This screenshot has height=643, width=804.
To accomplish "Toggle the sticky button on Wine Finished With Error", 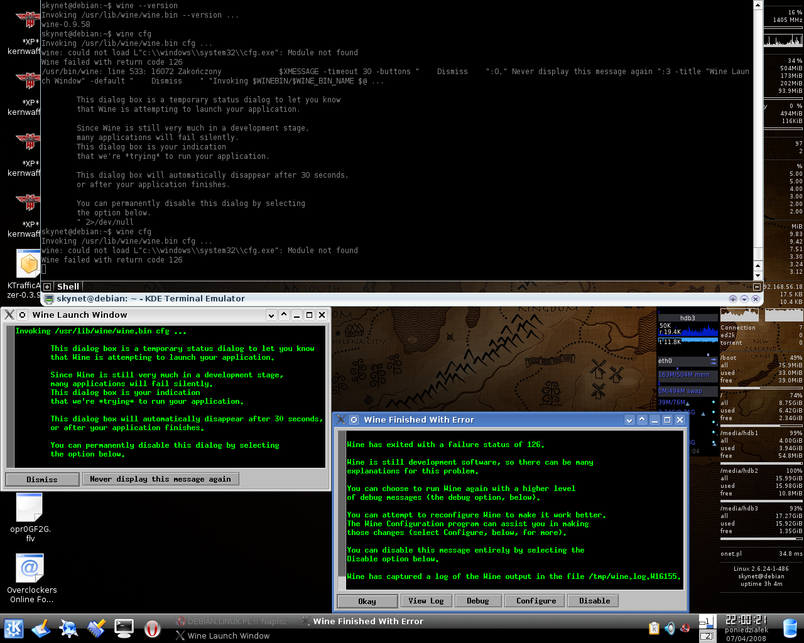I will pyautogui.click(x=354, y=419).
